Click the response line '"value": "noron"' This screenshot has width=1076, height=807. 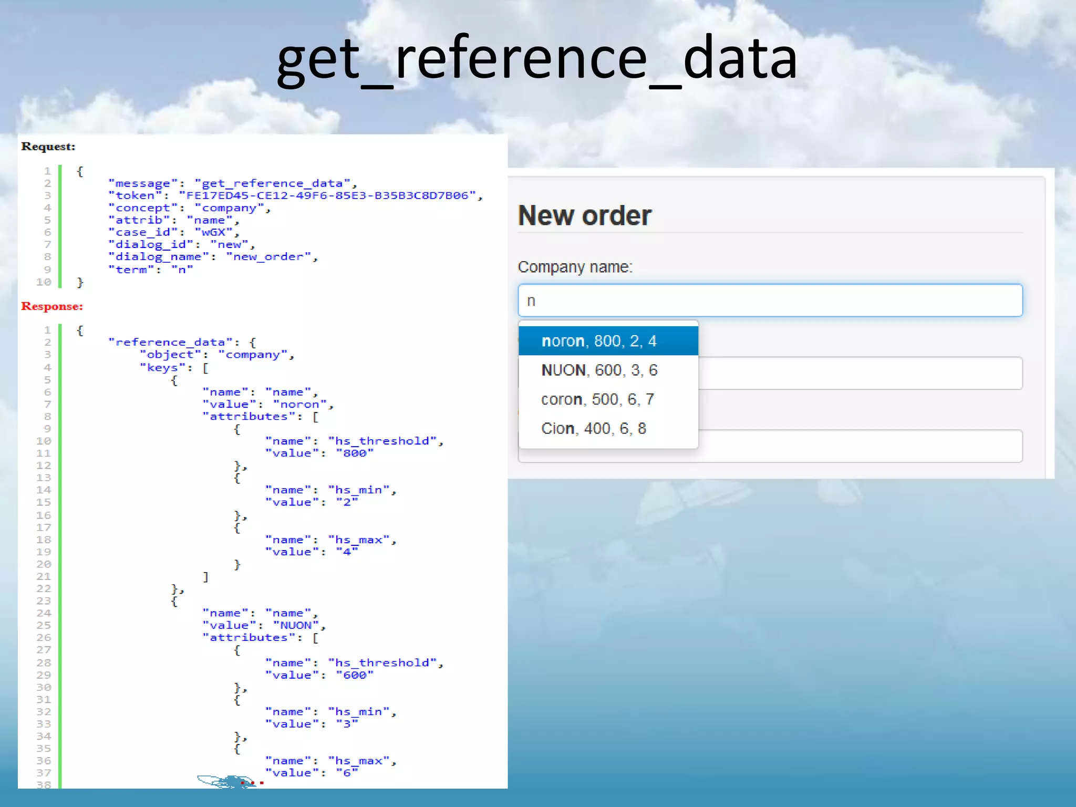pyautogui.click(x=268, y=405)
